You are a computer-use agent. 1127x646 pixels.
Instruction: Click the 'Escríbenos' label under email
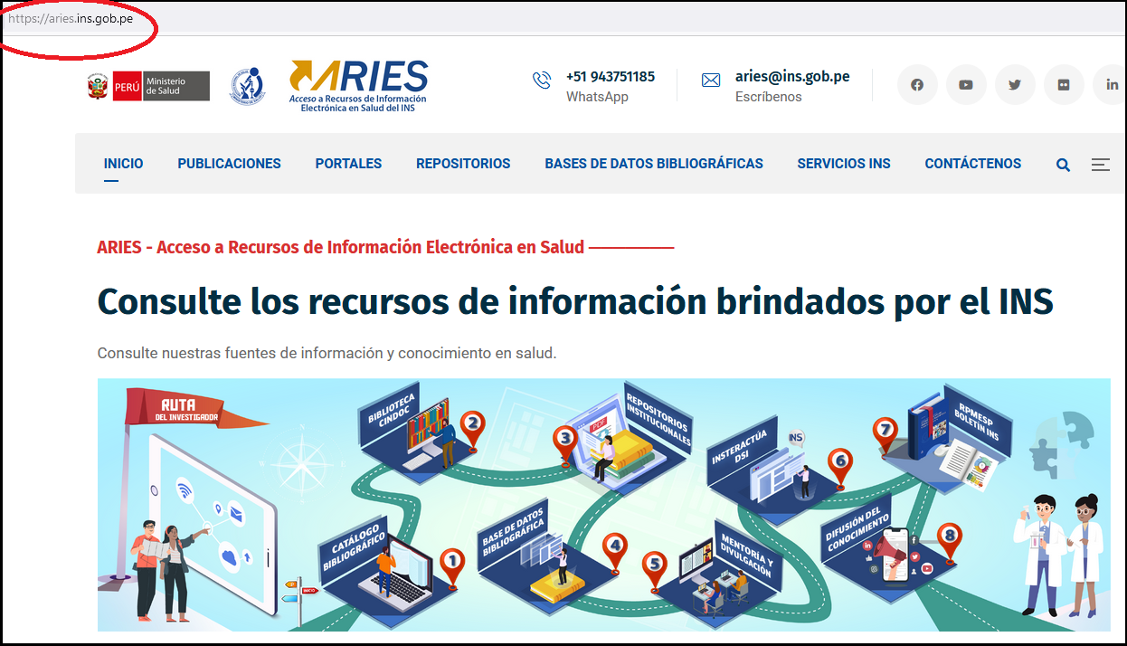pyautogui.click(x=769, y=97)
